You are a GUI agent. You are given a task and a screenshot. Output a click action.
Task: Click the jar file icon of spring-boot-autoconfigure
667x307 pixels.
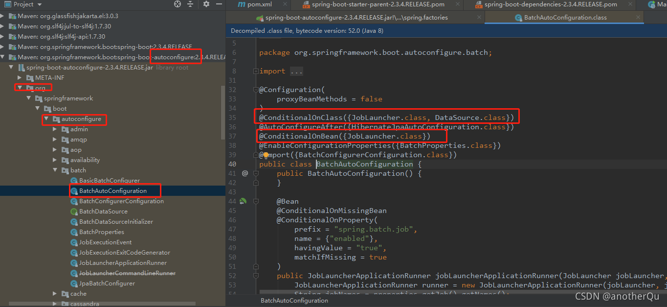tap(21, 67)
